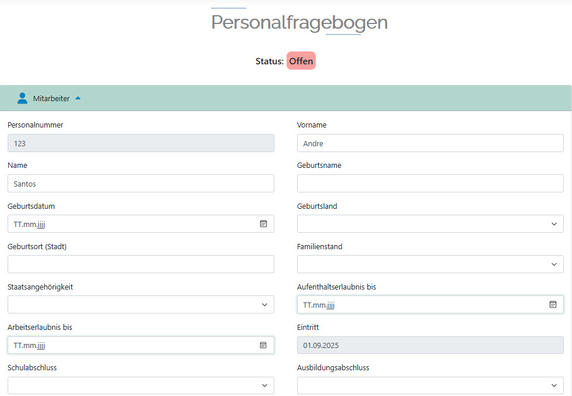Screen dimensions: 572x396
Task: Click the Mitarbeiter section header label
Action: pyautogui.click(x=51, y=98)
